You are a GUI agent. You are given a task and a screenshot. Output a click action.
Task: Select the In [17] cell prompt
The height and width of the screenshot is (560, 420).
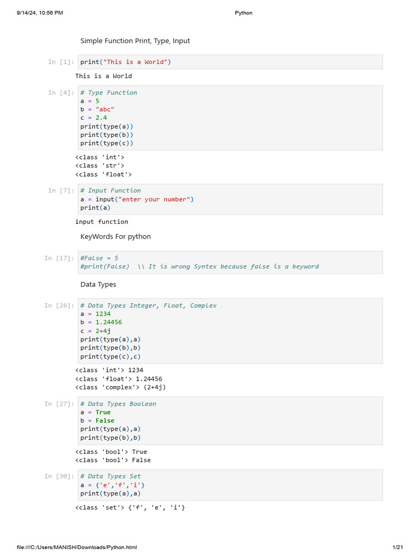click(x=59, y=258)
